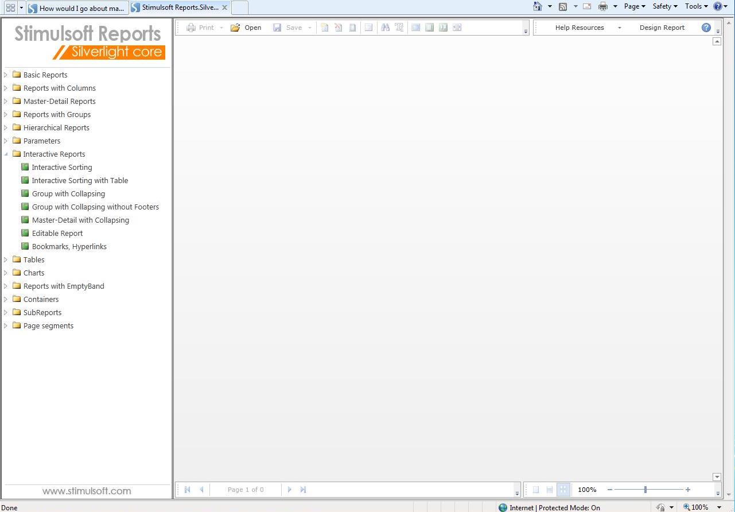Viewport: 735px width, 512px height.
Task: Switch to multiple pages view mode
Action: click(563, 490)
